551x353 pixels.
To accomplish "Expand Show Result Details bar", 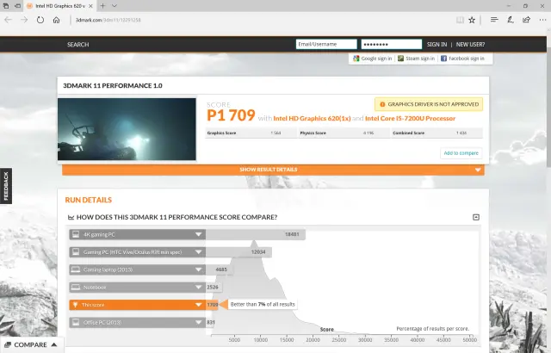I will tap(272, 170).
